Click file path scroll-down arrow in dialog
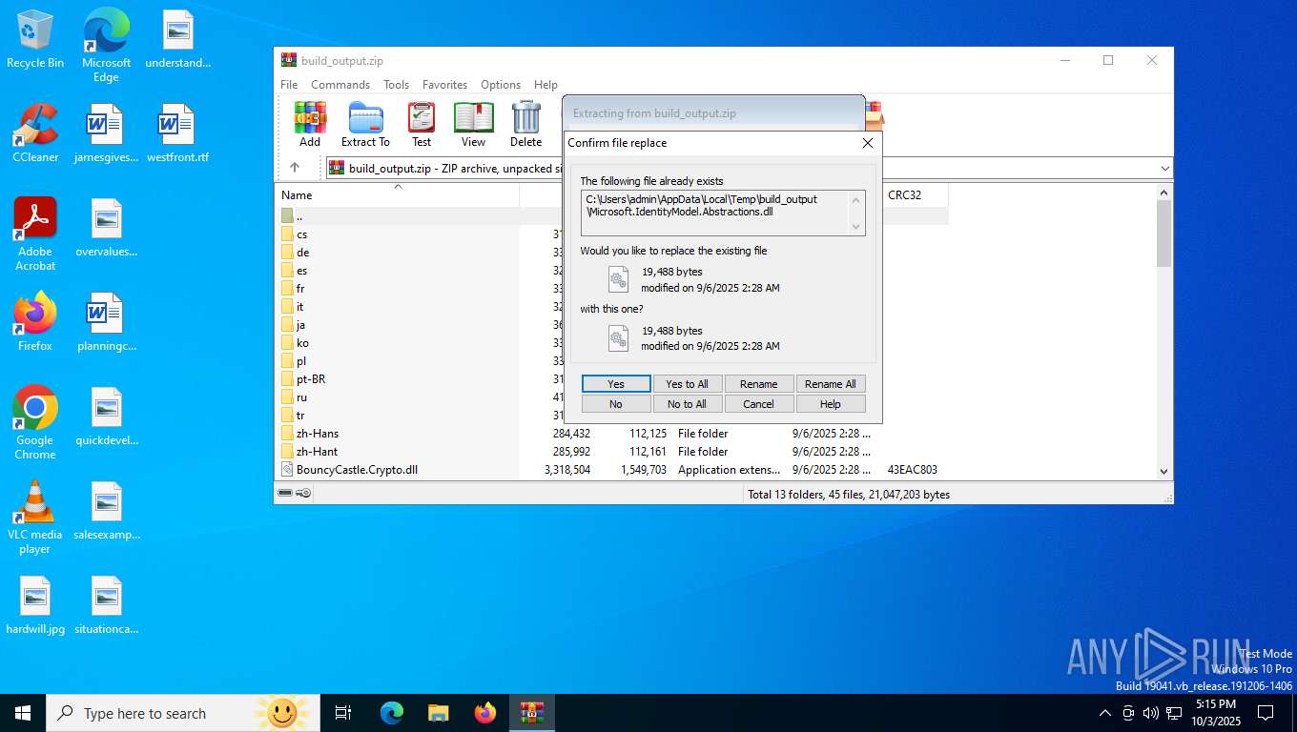This screenshot has width=1297, height=732. coord(856,227)
